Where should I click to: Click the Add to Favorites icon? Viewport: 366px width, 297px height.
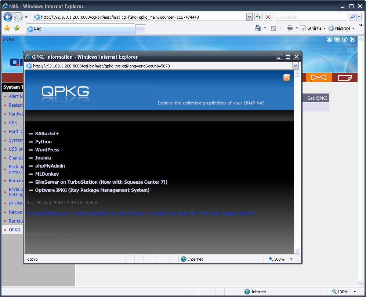point(17,28)
